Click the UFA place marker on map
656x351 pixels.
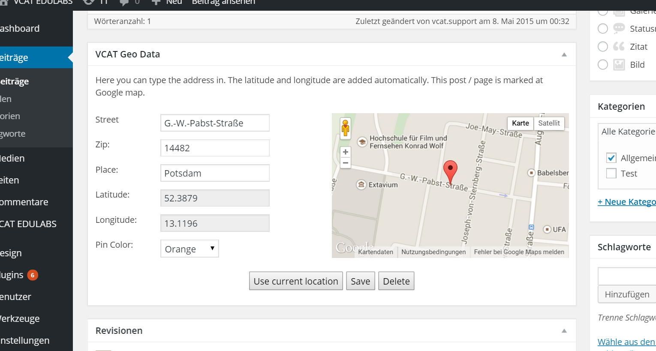pos(547,229)
